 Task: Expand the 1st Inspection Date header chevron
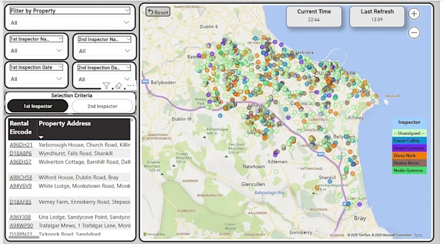pos(60,67)
